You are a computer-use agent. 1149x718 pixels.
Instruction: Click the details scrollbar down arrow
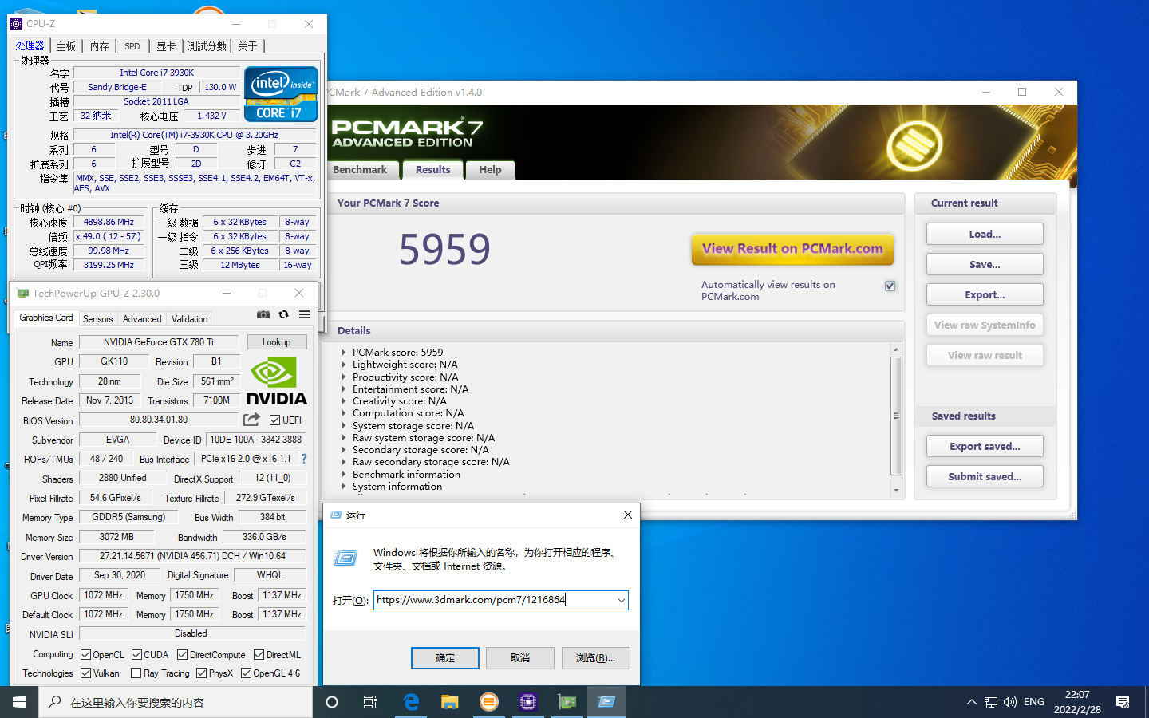point(896,490)
